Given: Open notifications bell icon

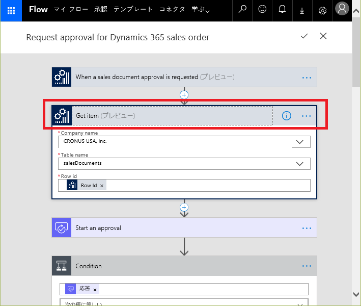Looking at the screenshot, I should pyautogui.click(x=282, y=10).
